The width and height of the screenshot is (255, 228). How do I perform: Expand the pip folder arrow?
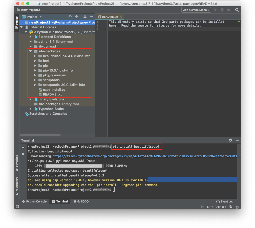coord(35,66)
